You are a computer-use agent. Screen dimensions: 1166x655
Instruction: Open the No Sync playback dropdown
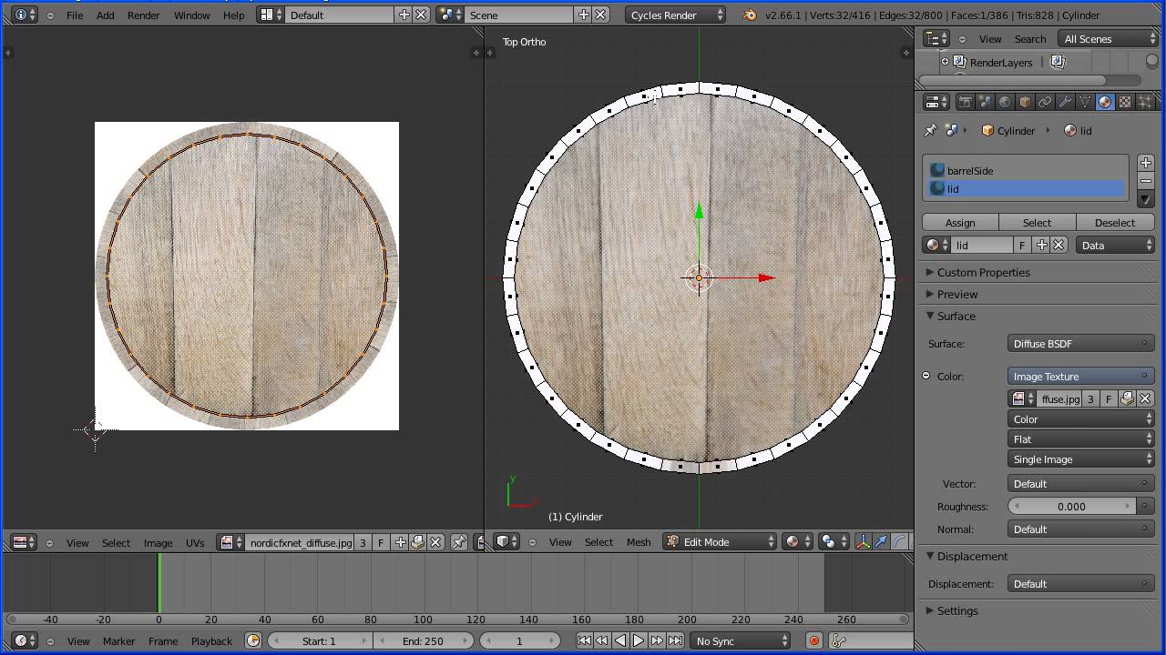(741, 641)
